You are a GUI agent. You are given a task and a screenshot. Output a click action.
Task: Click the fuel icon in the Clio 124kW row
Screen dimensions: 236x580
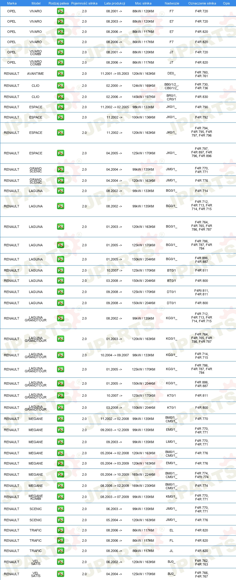pos(61,86)
